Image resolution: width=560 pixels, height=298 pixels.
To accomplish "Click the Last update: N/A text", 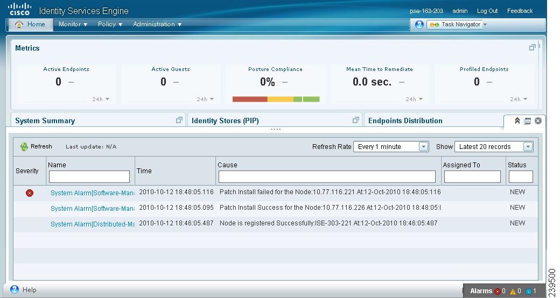I will point(91,147).
